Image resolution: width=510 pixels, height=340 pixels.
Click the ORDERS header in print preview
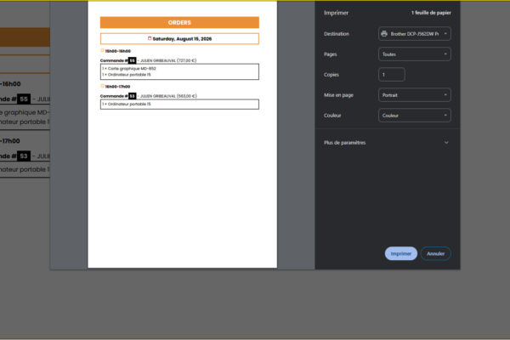point(179,22)
